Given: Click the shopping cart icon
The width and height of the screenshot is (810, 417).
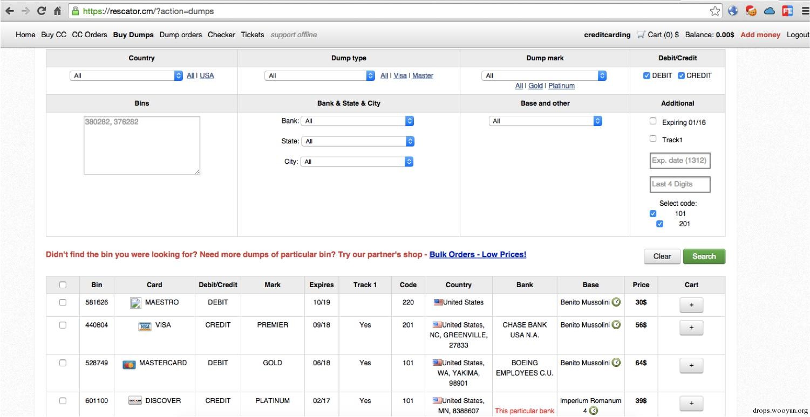Looking at the screenshot, I should (x=641, y=35).
